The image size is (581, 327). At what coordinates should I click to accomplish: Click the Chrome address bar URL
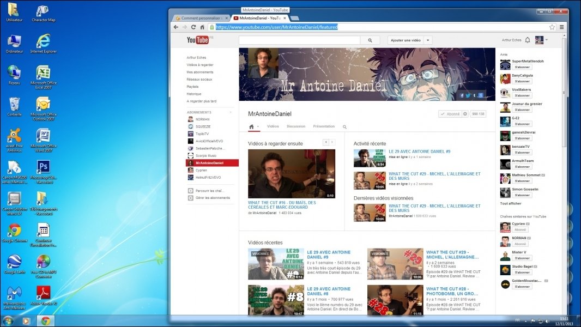[x=276, y=27]
